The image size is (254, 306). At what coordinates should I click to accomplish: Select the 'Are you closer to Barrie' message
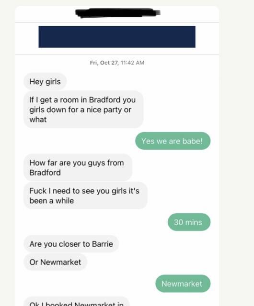tap(71, 244)
